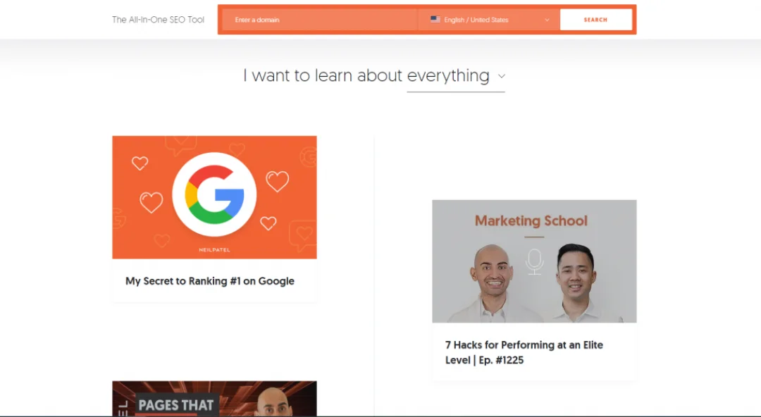
Task: Click the US flag icon in language selector
Action: coord(435,20)
